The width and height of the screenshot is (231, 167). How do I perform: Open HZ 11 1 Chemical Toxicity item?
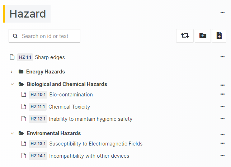coord(69,107)
